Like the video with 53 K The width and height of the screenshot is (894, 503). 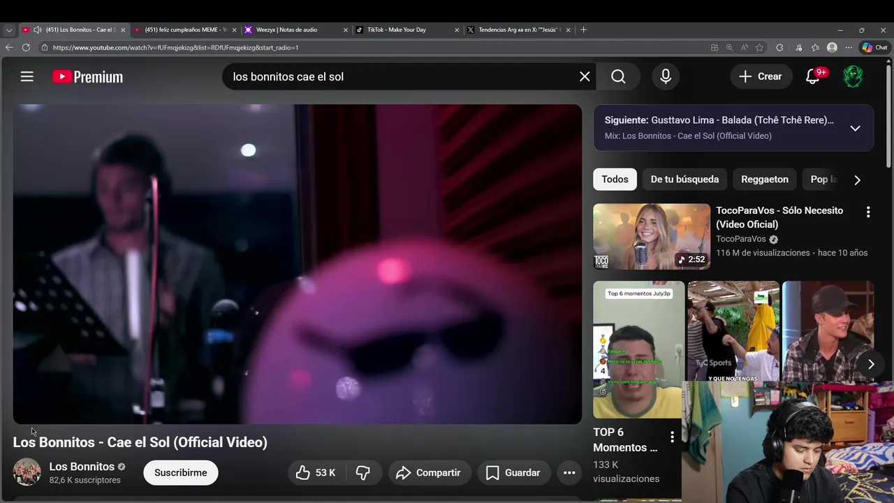click(x=315, y=473)
